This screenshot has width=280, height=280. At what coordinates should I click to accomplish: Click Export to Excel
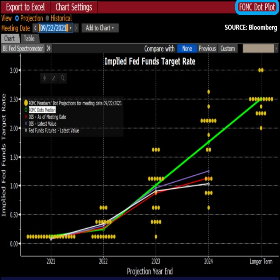pyautogui.click(x=26, y=7)
